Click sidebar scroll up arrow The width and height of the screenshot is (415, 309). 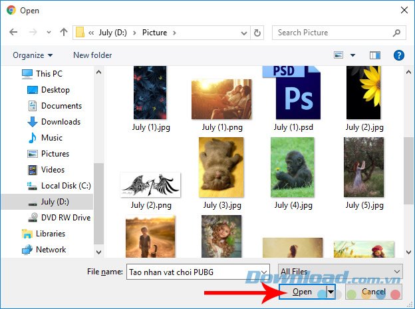pos(98,72)
